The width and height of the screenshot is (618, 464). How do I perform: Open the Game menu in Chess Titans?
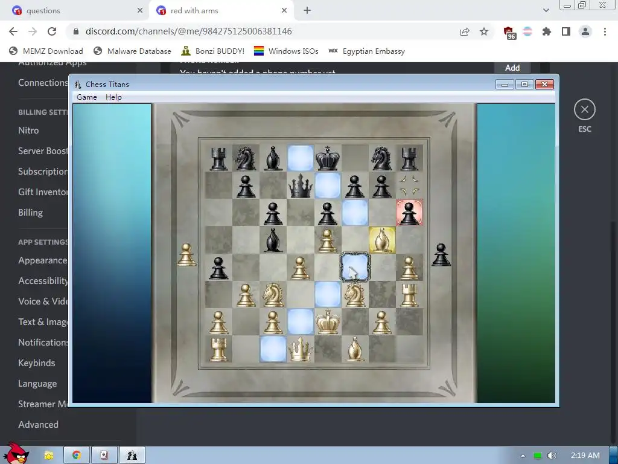(87, 97)
